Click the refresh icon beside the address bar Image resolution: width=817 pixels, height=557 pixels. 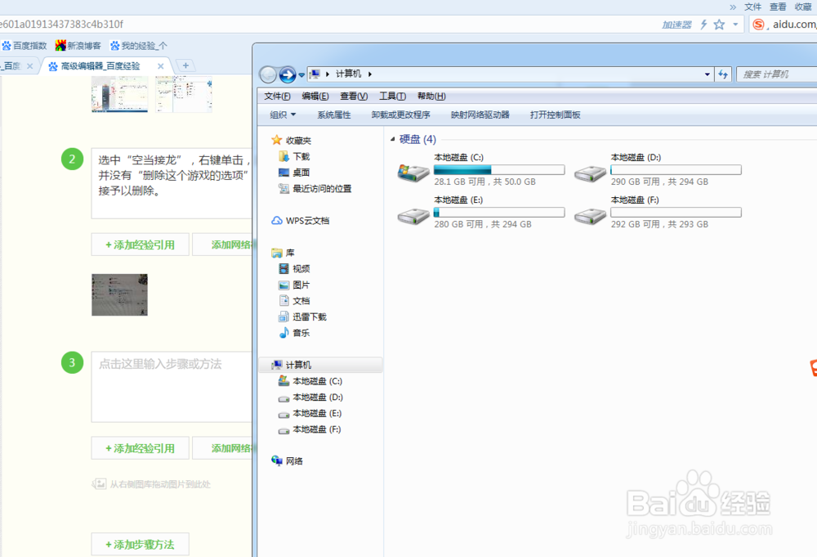pos(723,74)
